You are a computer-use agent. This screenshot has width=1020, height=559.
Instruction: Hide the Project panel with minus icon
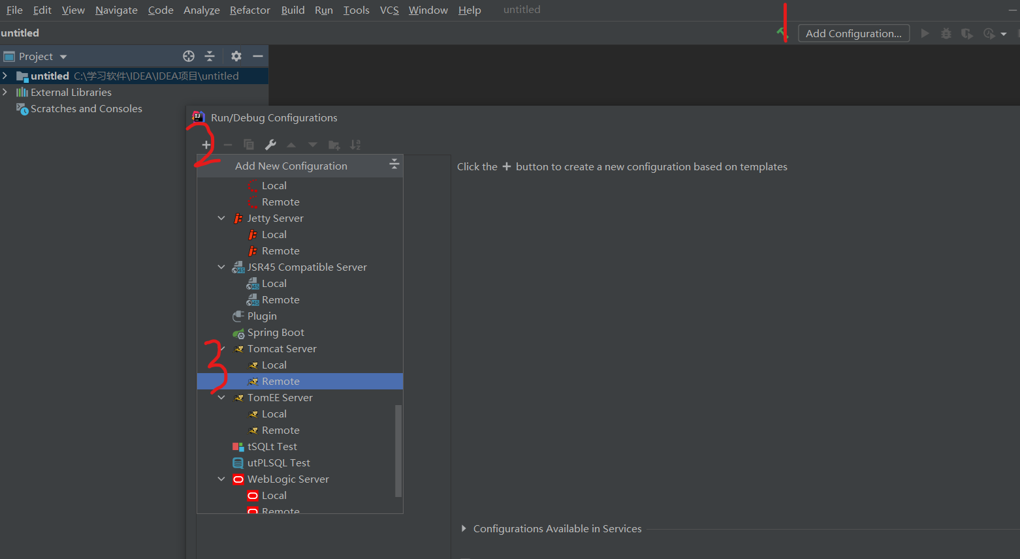(x=258, y=56)
